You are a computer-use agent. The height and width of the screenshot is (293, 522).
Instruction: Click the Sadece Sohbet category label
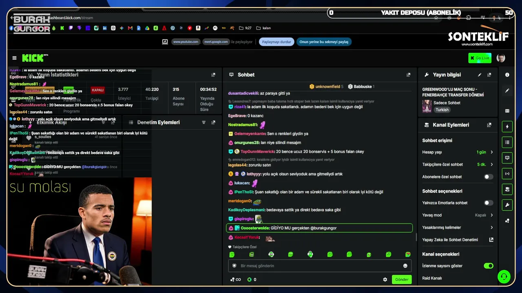click(447, 103)
